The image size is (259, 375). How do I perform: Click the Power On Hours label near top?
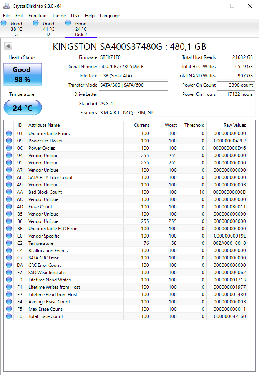pos(199,94)
